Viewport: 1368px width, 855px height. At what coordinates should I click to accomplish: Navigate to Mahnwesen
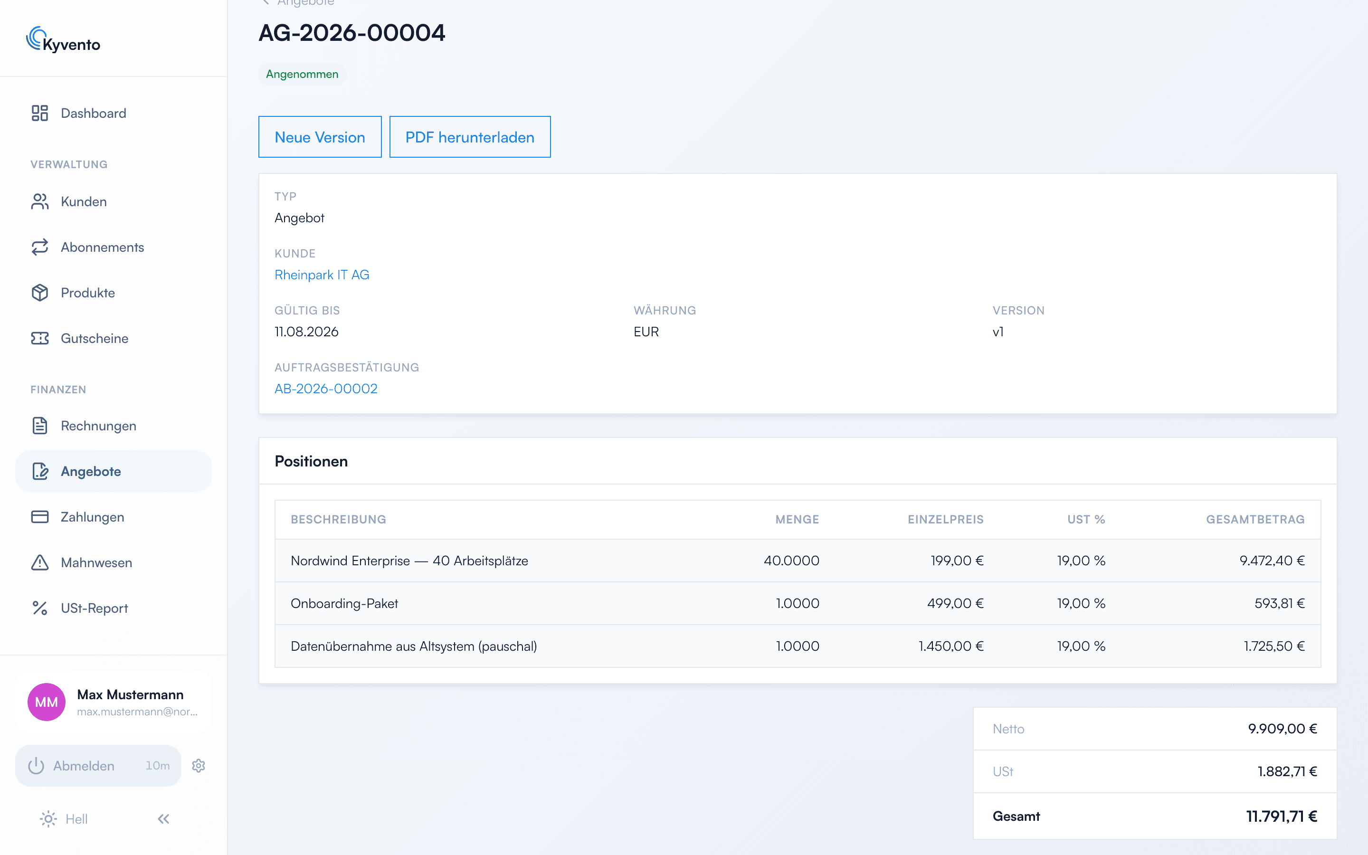pyautogui.click(x=113, y=562)
